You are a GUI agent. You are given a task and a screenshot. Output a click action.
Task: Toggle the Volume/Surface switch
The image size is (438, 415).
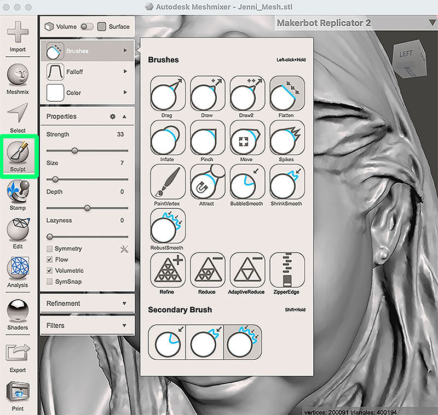pyautogui.click(x=87, y=26)
